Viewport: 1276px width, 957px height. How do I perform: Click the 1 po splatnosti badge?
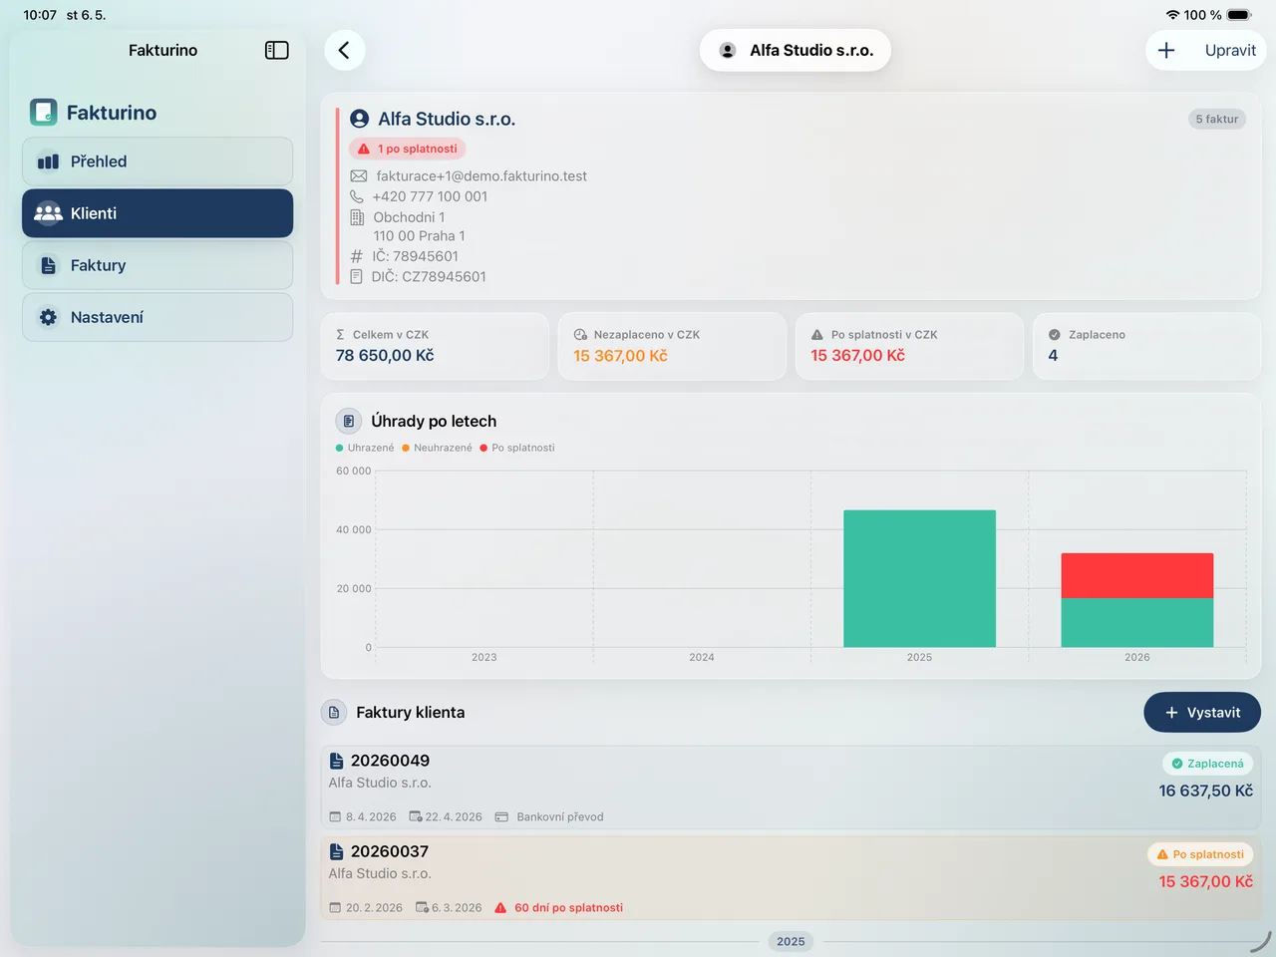[407, 149]
